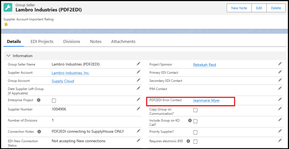
Task: Click the Delete button
Action: 276,8
